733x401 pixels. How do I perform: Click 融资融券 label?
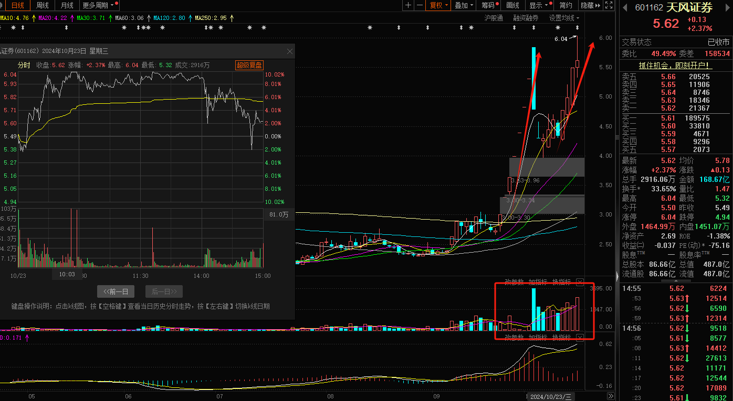526,18
